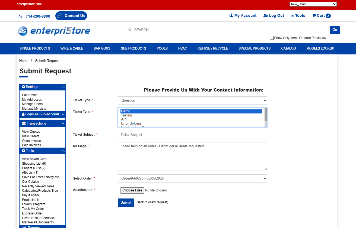The height and width of the screenshot is (228, 356).
Task: Open View Saved Carts
Action: [x=34, y=159]
